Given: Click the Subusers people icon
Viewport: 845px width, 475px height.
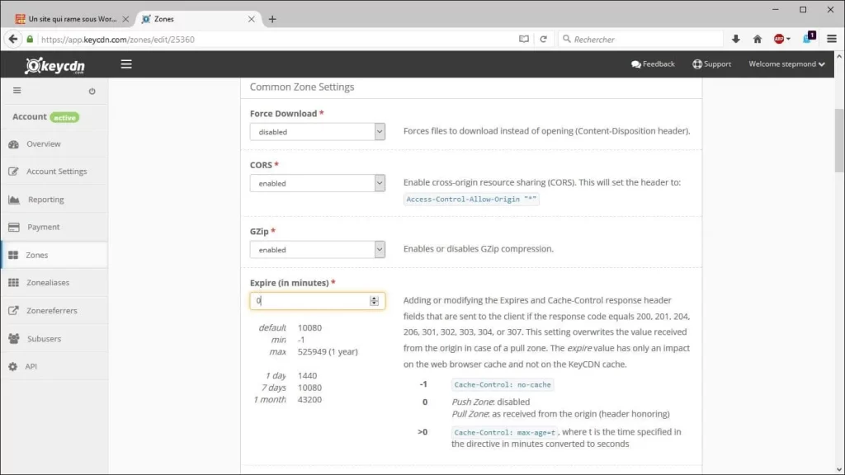Looking at the screenshot, I should (x=14, y=339).
